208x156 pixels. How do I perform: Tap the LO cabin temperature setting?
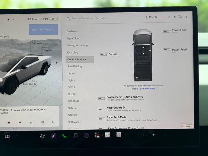tap(7, 136)
